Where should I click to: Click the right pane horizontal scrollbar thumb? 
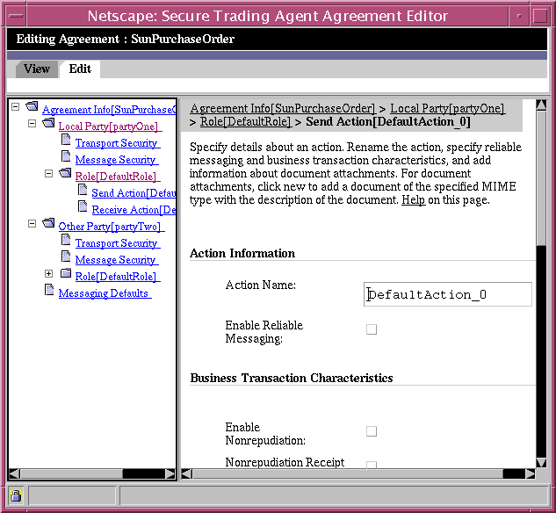click(x=348, y=473)
